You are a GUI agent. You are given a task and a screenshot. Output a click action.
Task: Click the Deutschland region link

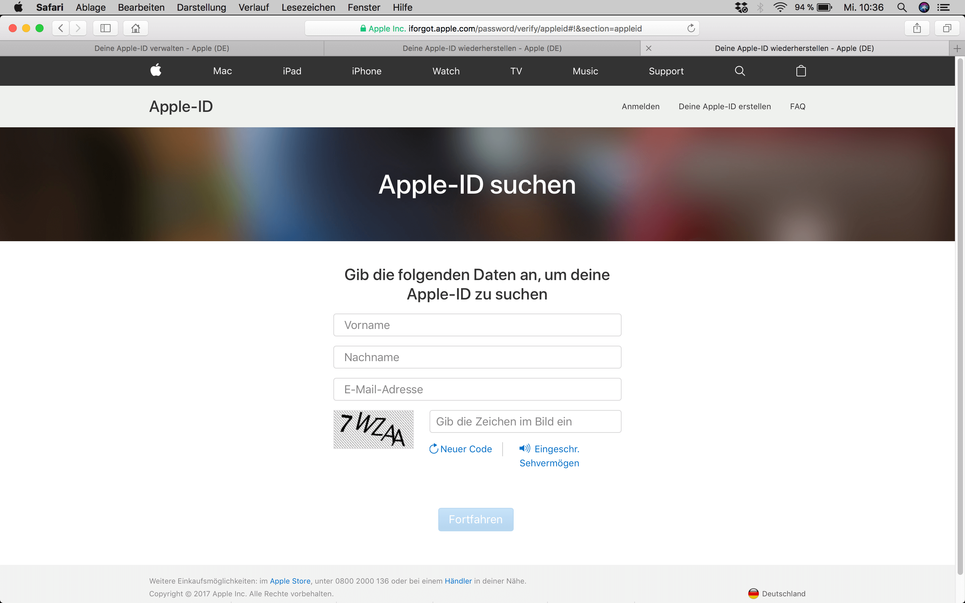[784, 593]
